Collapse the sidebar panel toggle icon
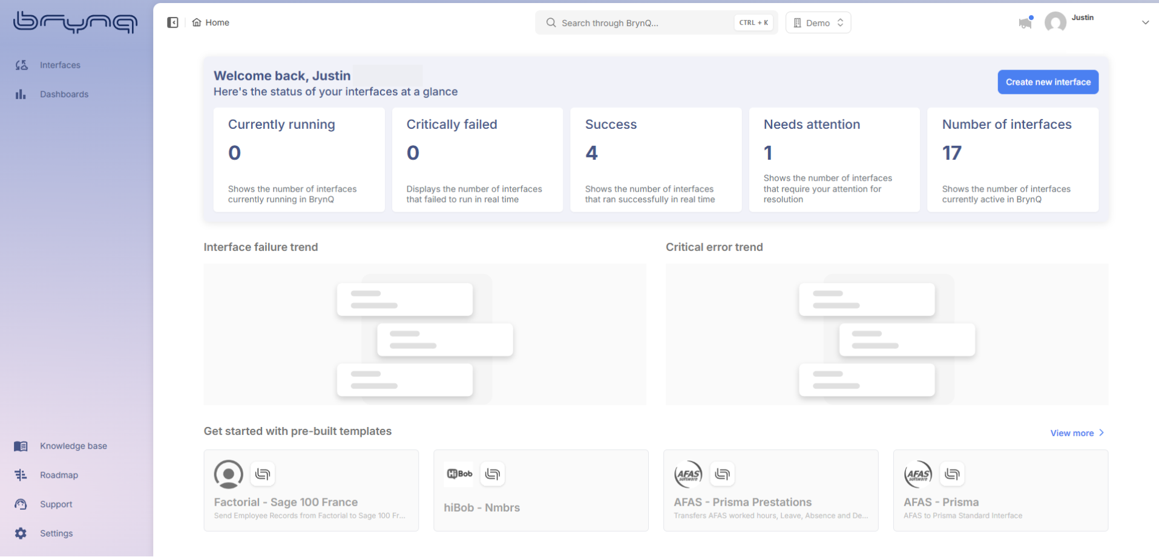1159x557 pixels. point(172,23)
